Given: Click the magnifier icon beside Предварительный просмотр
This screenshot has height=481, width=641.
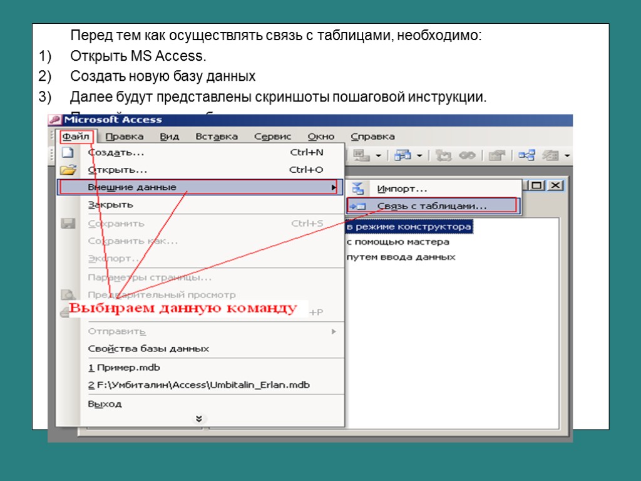Looking at the screenshot, I should [x=68, y=294].
